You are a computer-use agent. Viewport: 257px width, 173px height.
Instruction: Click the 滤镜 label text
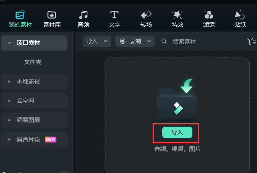tap(209, 25)
